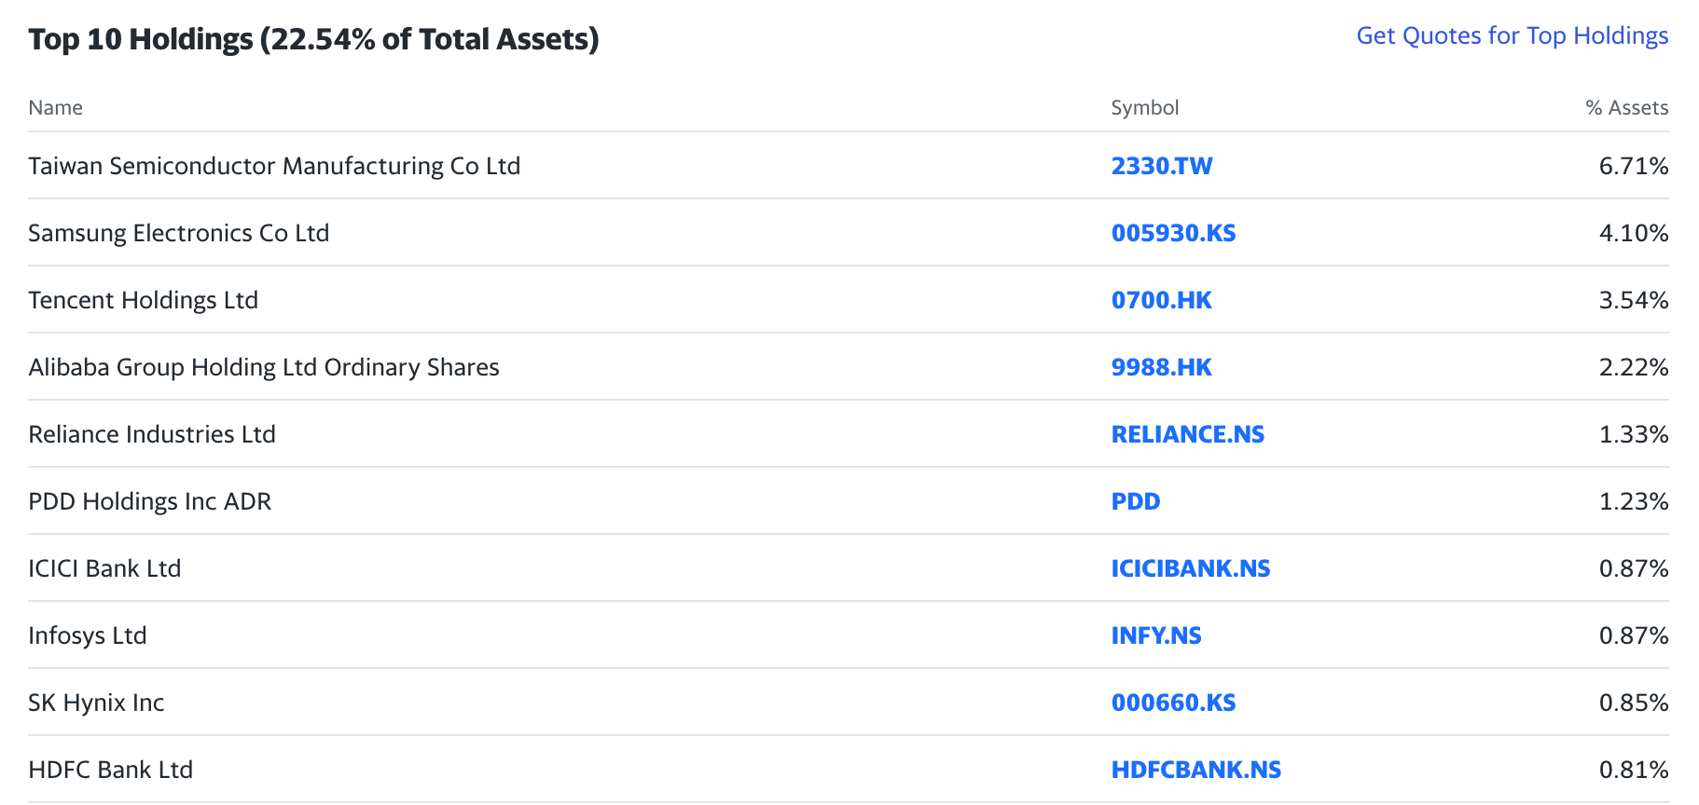Click the 2330.TW symbol link
This screenshot has width=1699, height=805.
[x=1161, y=166]
